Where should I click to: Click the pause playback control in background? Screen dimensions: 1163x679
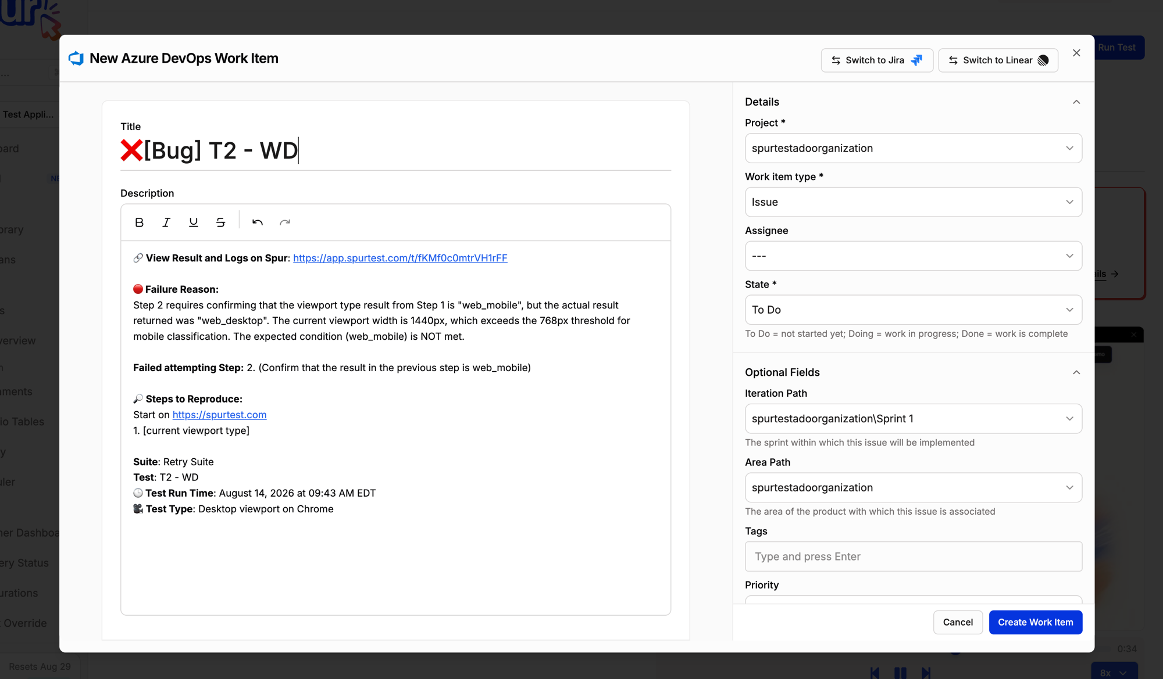pos(900,673)
